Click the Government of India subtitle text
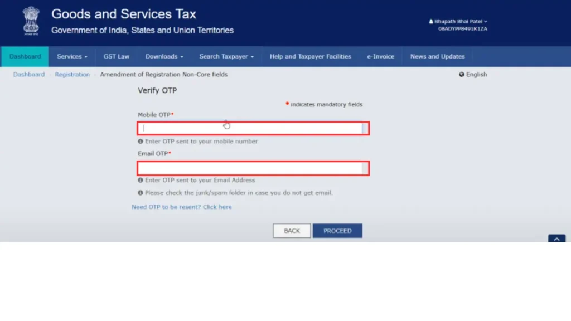The width and height of the screenshot is (571, 321). 142,30
